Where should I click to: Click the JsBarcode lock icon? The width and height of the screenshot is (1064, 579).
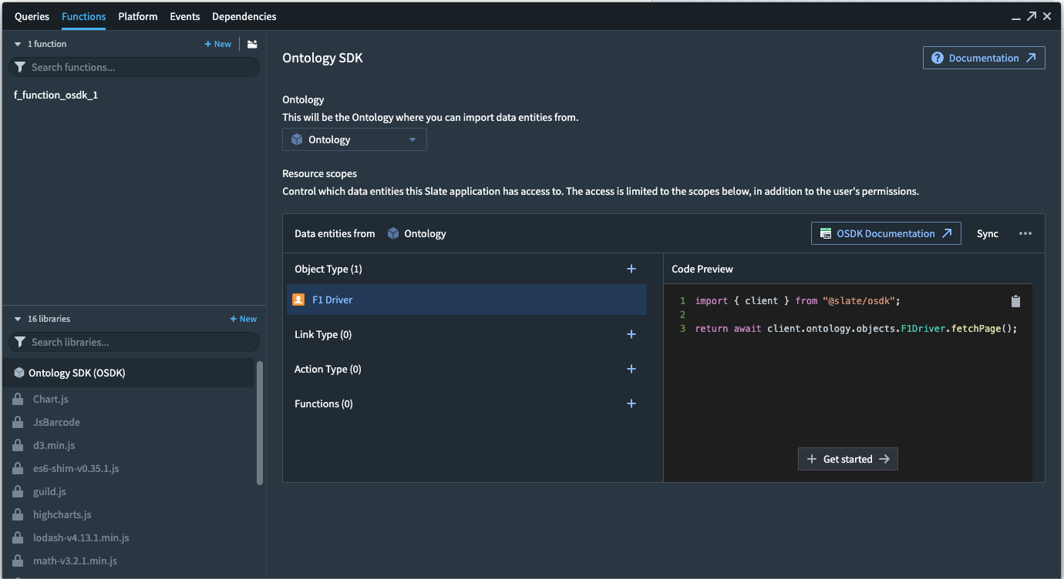pos(17,422)
